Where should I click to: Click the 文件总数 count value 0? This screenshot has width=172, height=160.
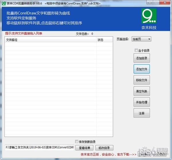(x=92, y=34)
